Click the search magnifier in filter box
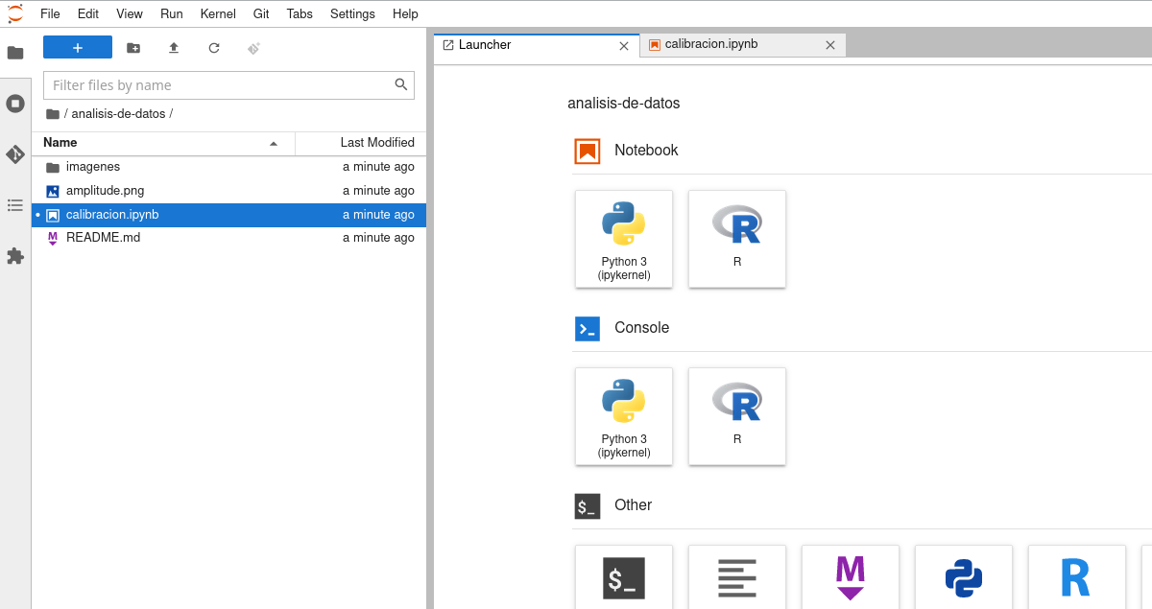Screen dimensions: 1152x609 [401, 84]
